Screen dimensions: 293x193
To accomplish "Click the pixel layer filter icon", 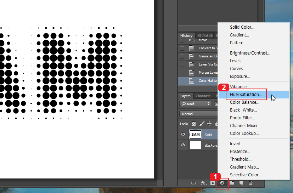I will (216, 104).
